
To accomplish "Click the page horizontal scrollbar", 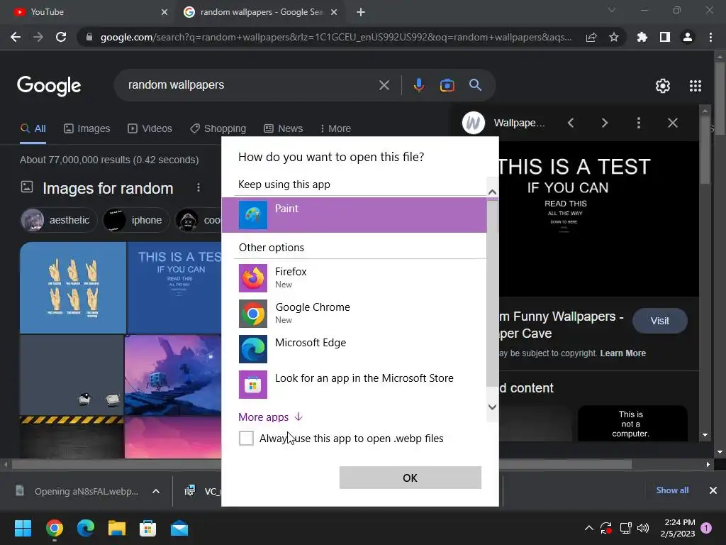I will (322, 464).
